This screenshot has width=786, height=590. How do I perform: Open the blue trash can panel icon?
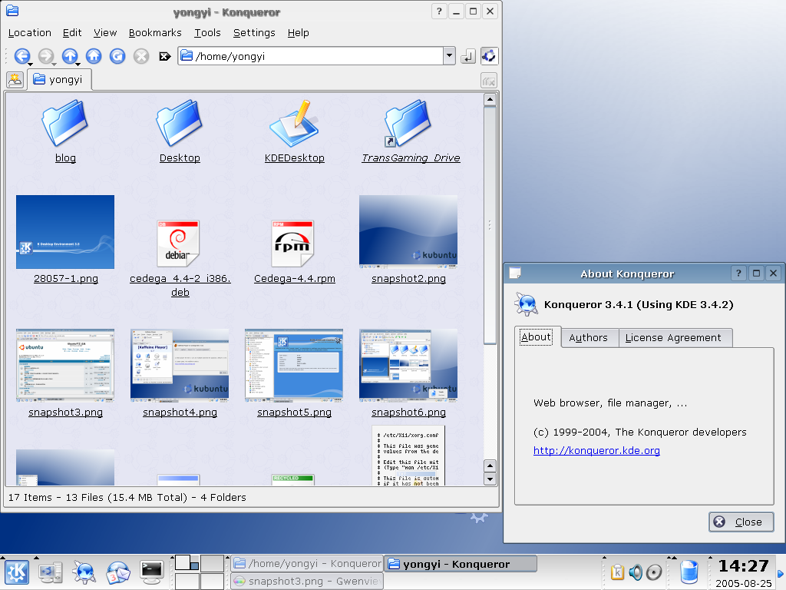pyautogui.click(x=689, y=572)
